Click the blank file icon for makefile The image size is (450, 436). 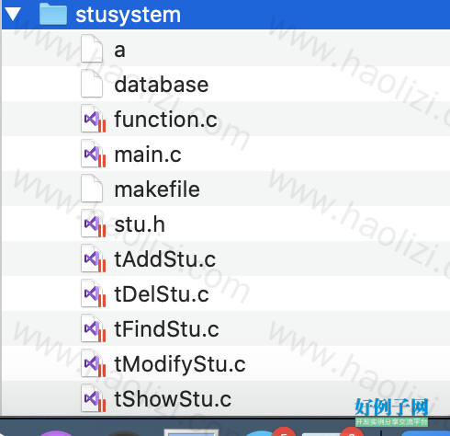[x=92, y=189]
